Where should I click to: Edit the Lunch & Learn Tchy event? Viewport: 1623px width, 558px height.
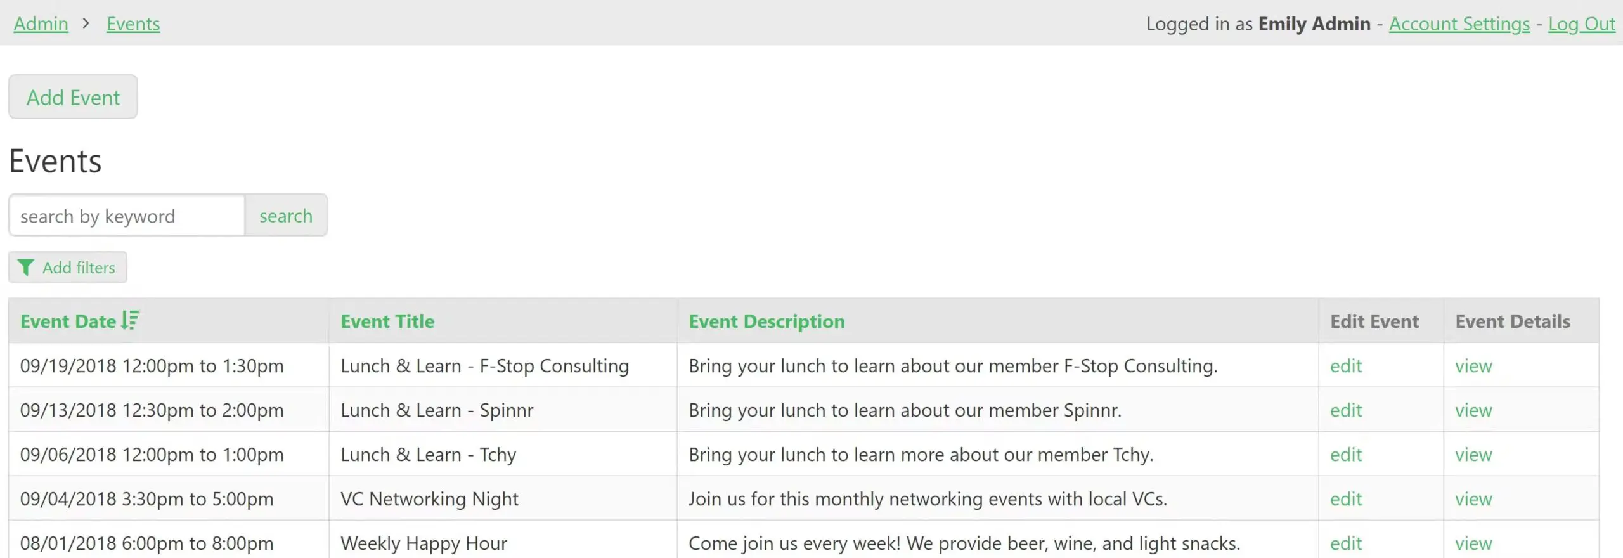tap(1345, 455)
